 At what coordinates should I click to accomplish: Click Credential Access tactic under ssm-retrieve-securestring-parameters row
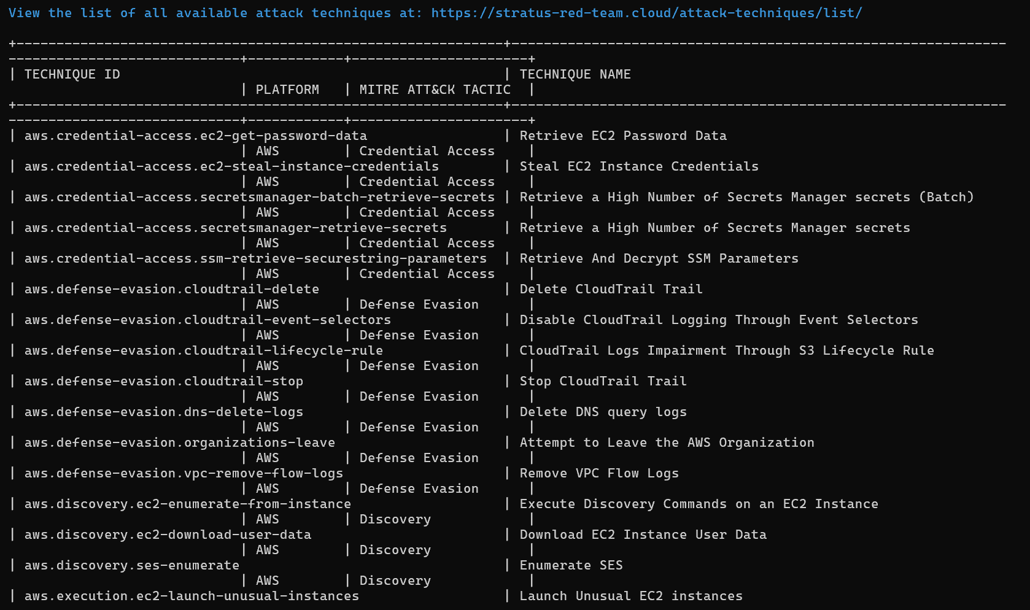[x=427, y=274]
